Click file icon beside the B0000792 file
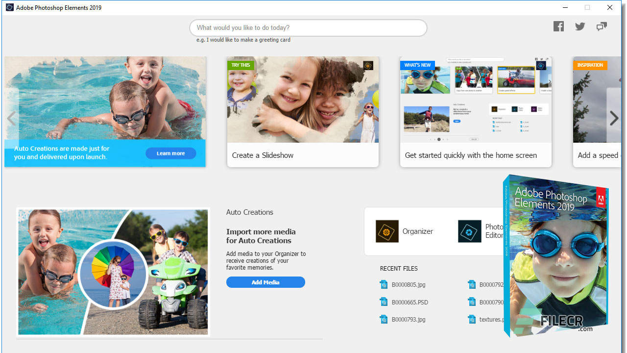 pyautogui.click(x=472, y=284)
